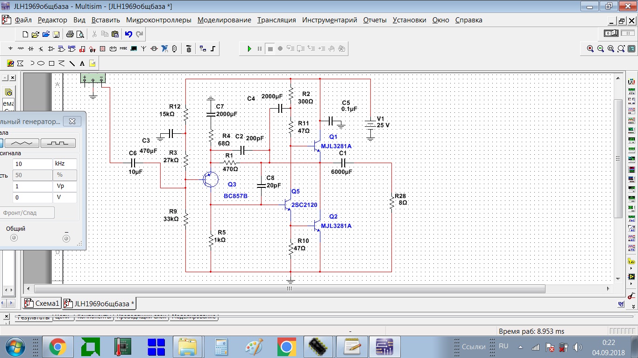Close the function generator panel
The height and width of the screenshot is (358, 638).
[72, 121]
